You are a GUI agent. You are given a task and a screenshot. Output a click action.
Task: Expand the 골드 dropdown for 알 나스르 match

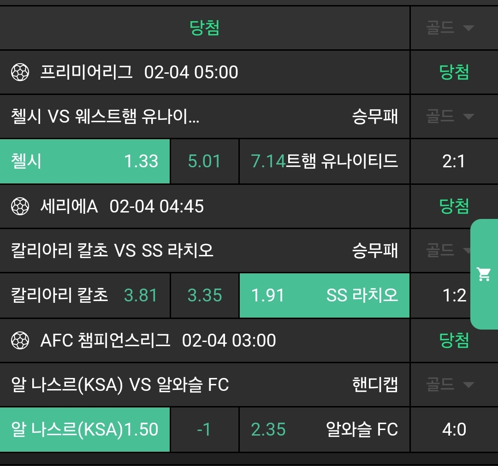(450, 384)
